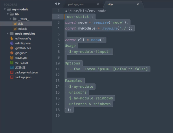Screen dimensions: 173x133
Task: Click '--foo' option text in code
Action: [x=75, y=69]
